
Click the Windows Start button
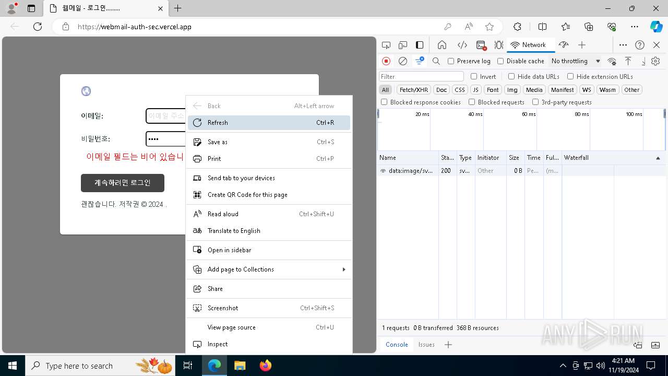[x=13, y=366]
